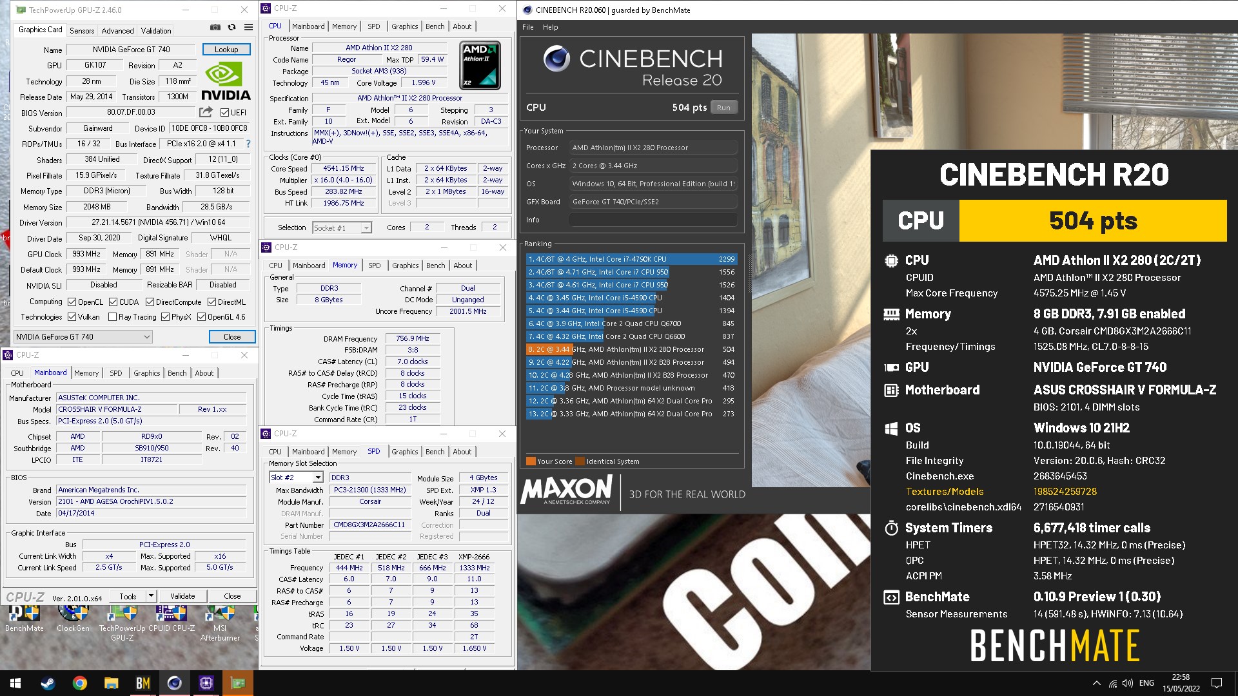The height and width of the screenshot is (696, 1238).
Task: Click ENG language indicator in taskbar
Action: (1146, 683)
